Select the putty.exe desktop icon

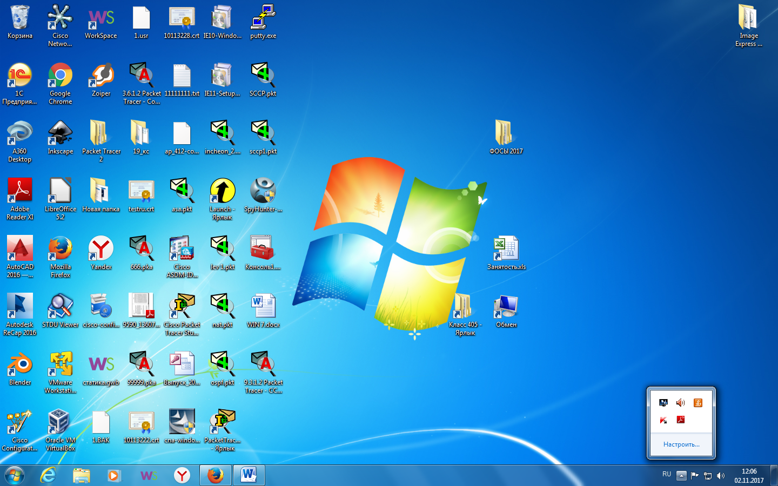point(263,23)
